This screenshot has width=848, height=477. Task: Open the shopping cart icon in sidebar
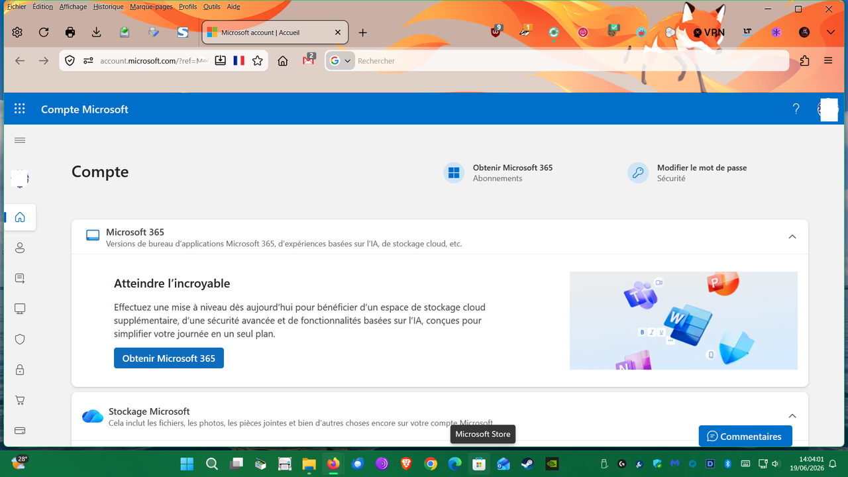pos(20,400)
